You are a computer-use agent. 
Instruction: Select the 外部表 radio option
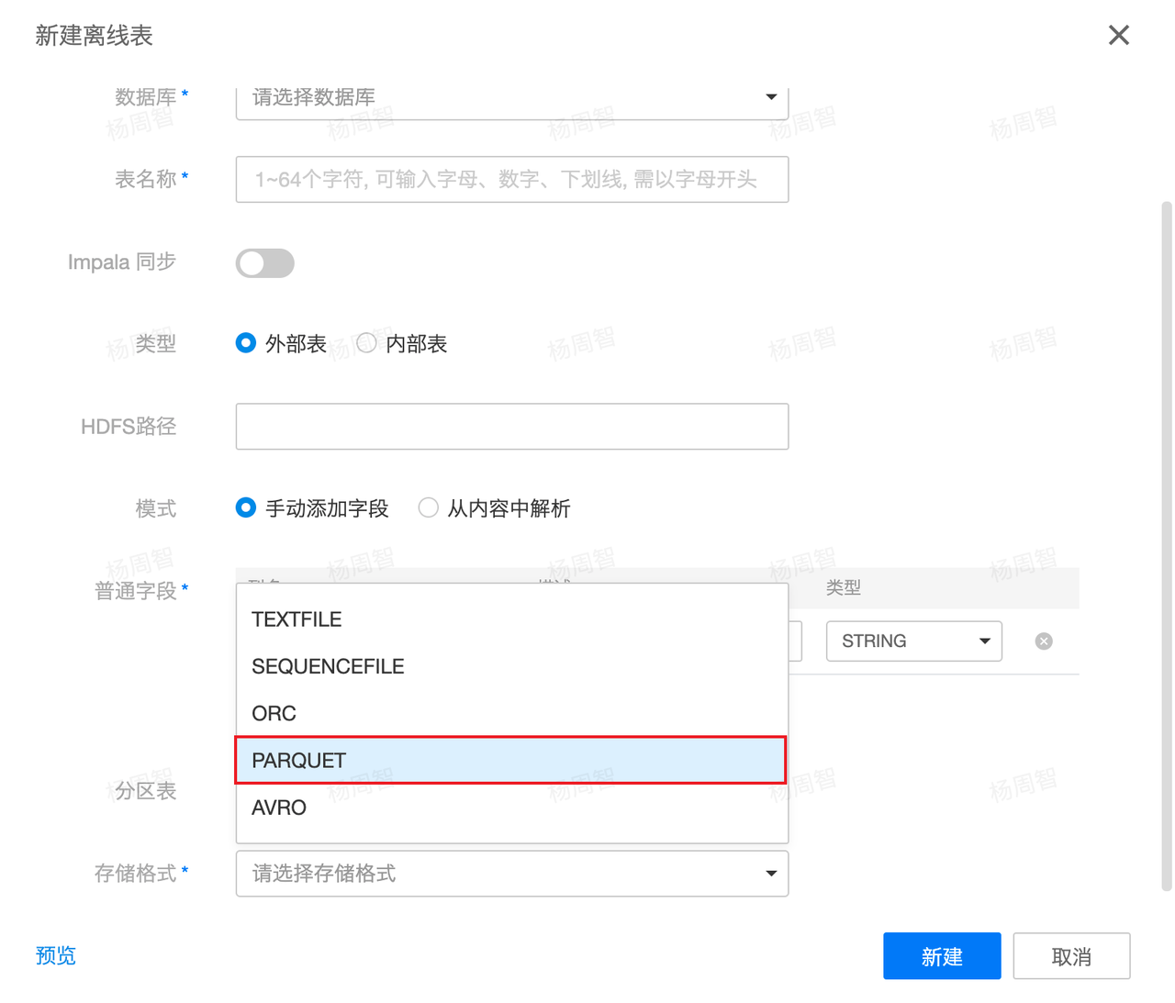tap(246, 343)
